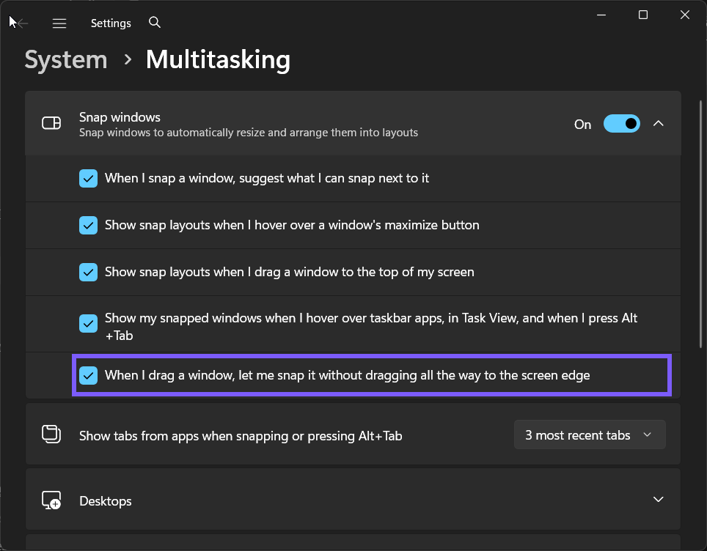
Task: Click the Snap windows heading text
Action: 120,117
